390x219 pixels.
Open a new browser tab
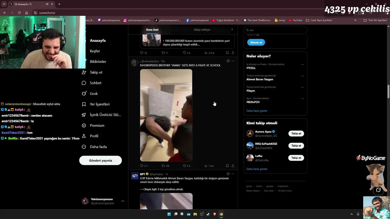[x=59, y=4]
